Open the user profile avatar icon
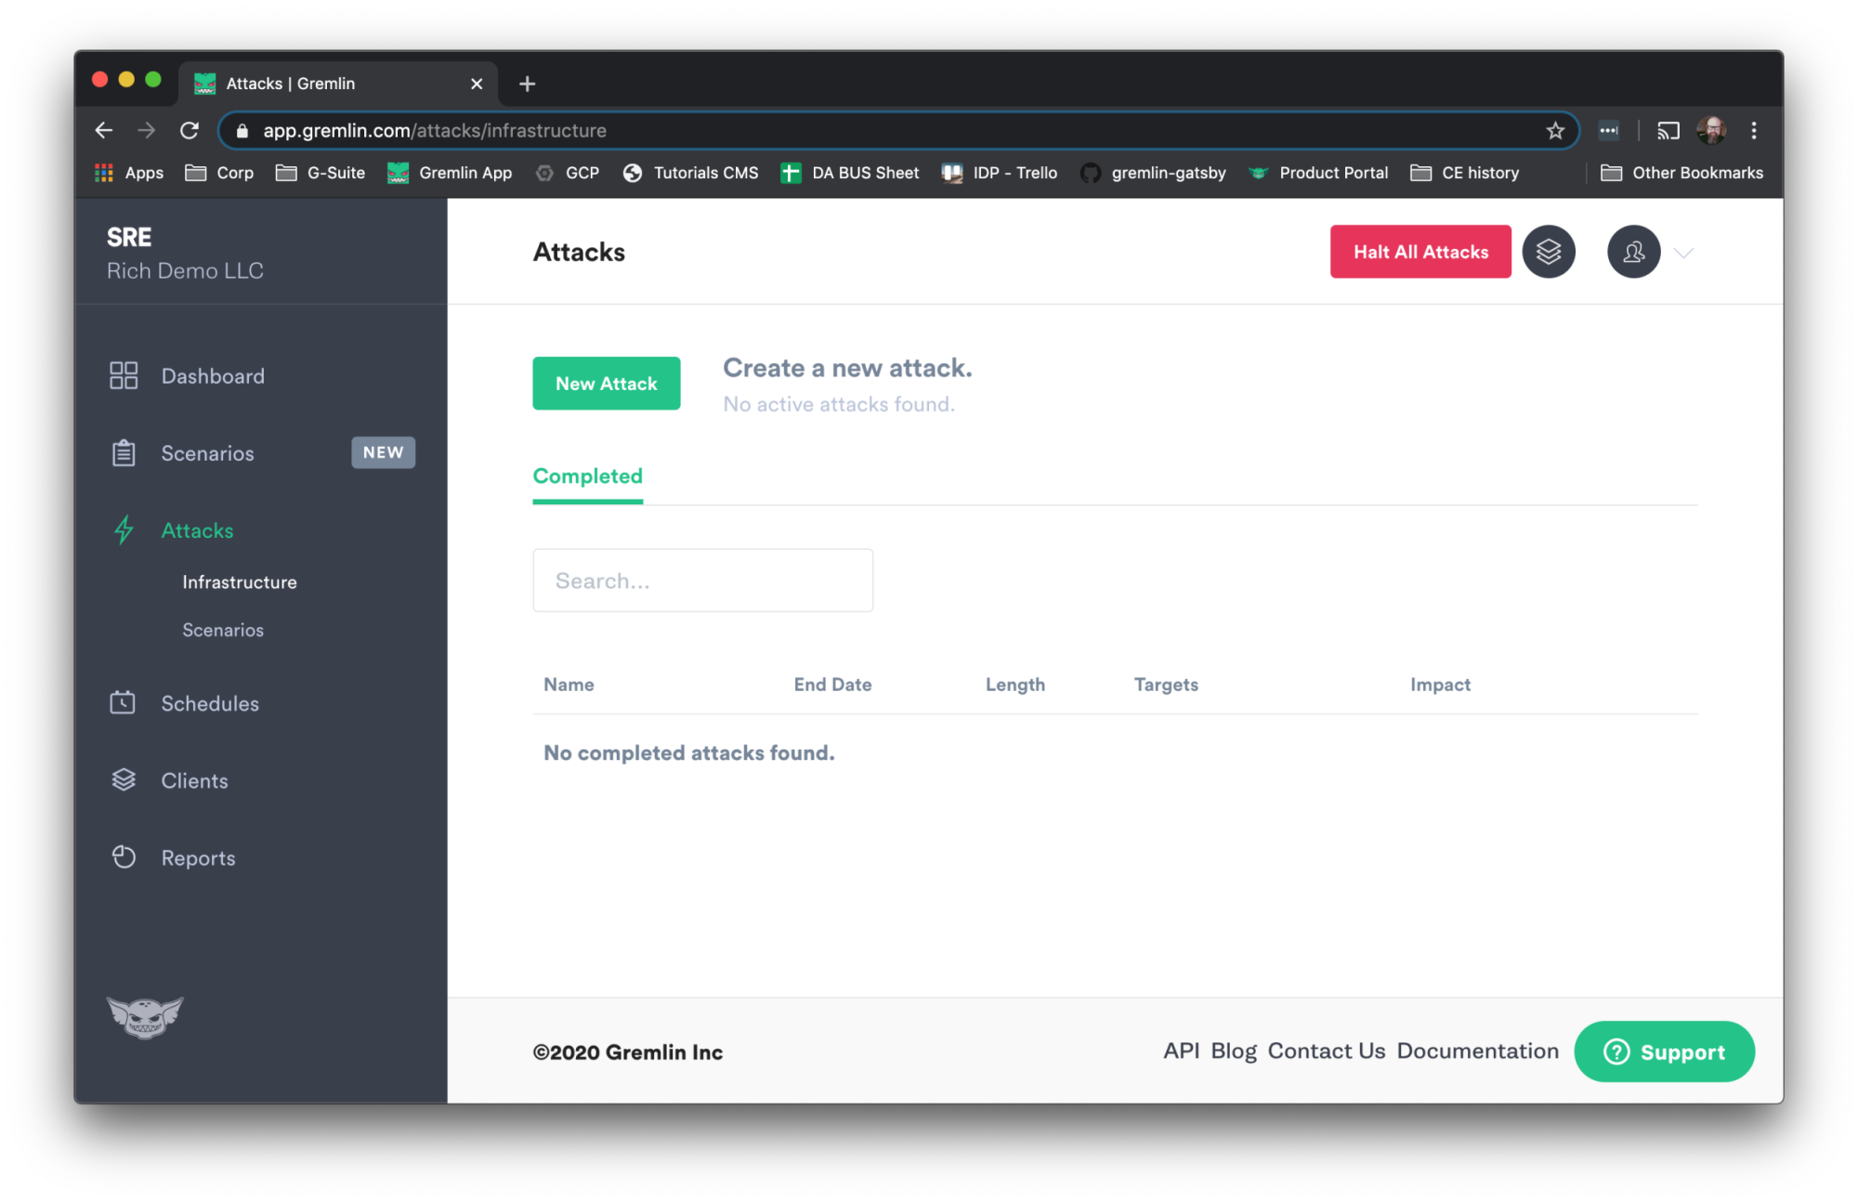 point(1633,252)
